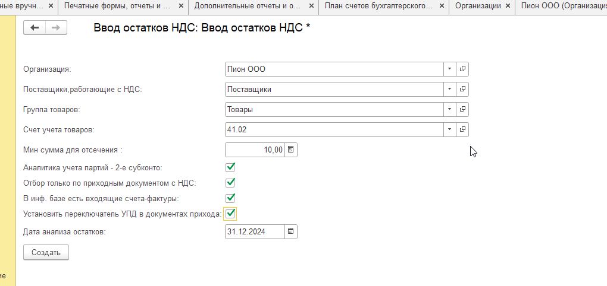The width and height of the screenshot is (607, 286).
Task: Open calendar for Дата анализа остатков
Action: click(x=291, y=232)
